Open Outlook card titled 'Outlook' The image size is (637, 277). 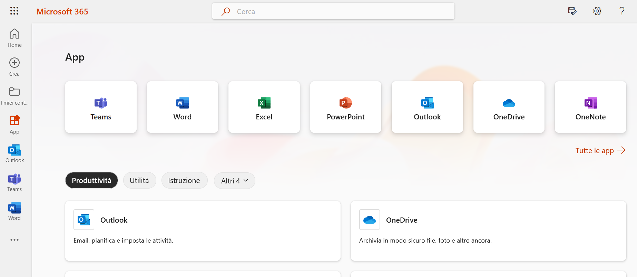coord(203,231)
